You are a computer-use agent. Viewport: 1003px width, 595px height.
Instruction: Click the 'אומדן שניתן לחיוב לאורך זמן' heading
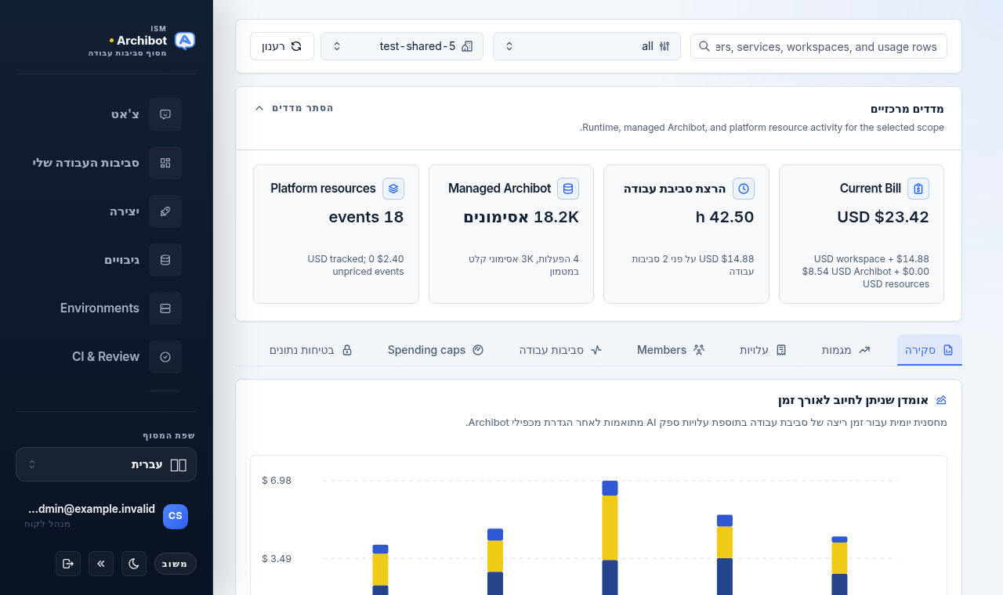pyautogui.click(x=853, y=400)
